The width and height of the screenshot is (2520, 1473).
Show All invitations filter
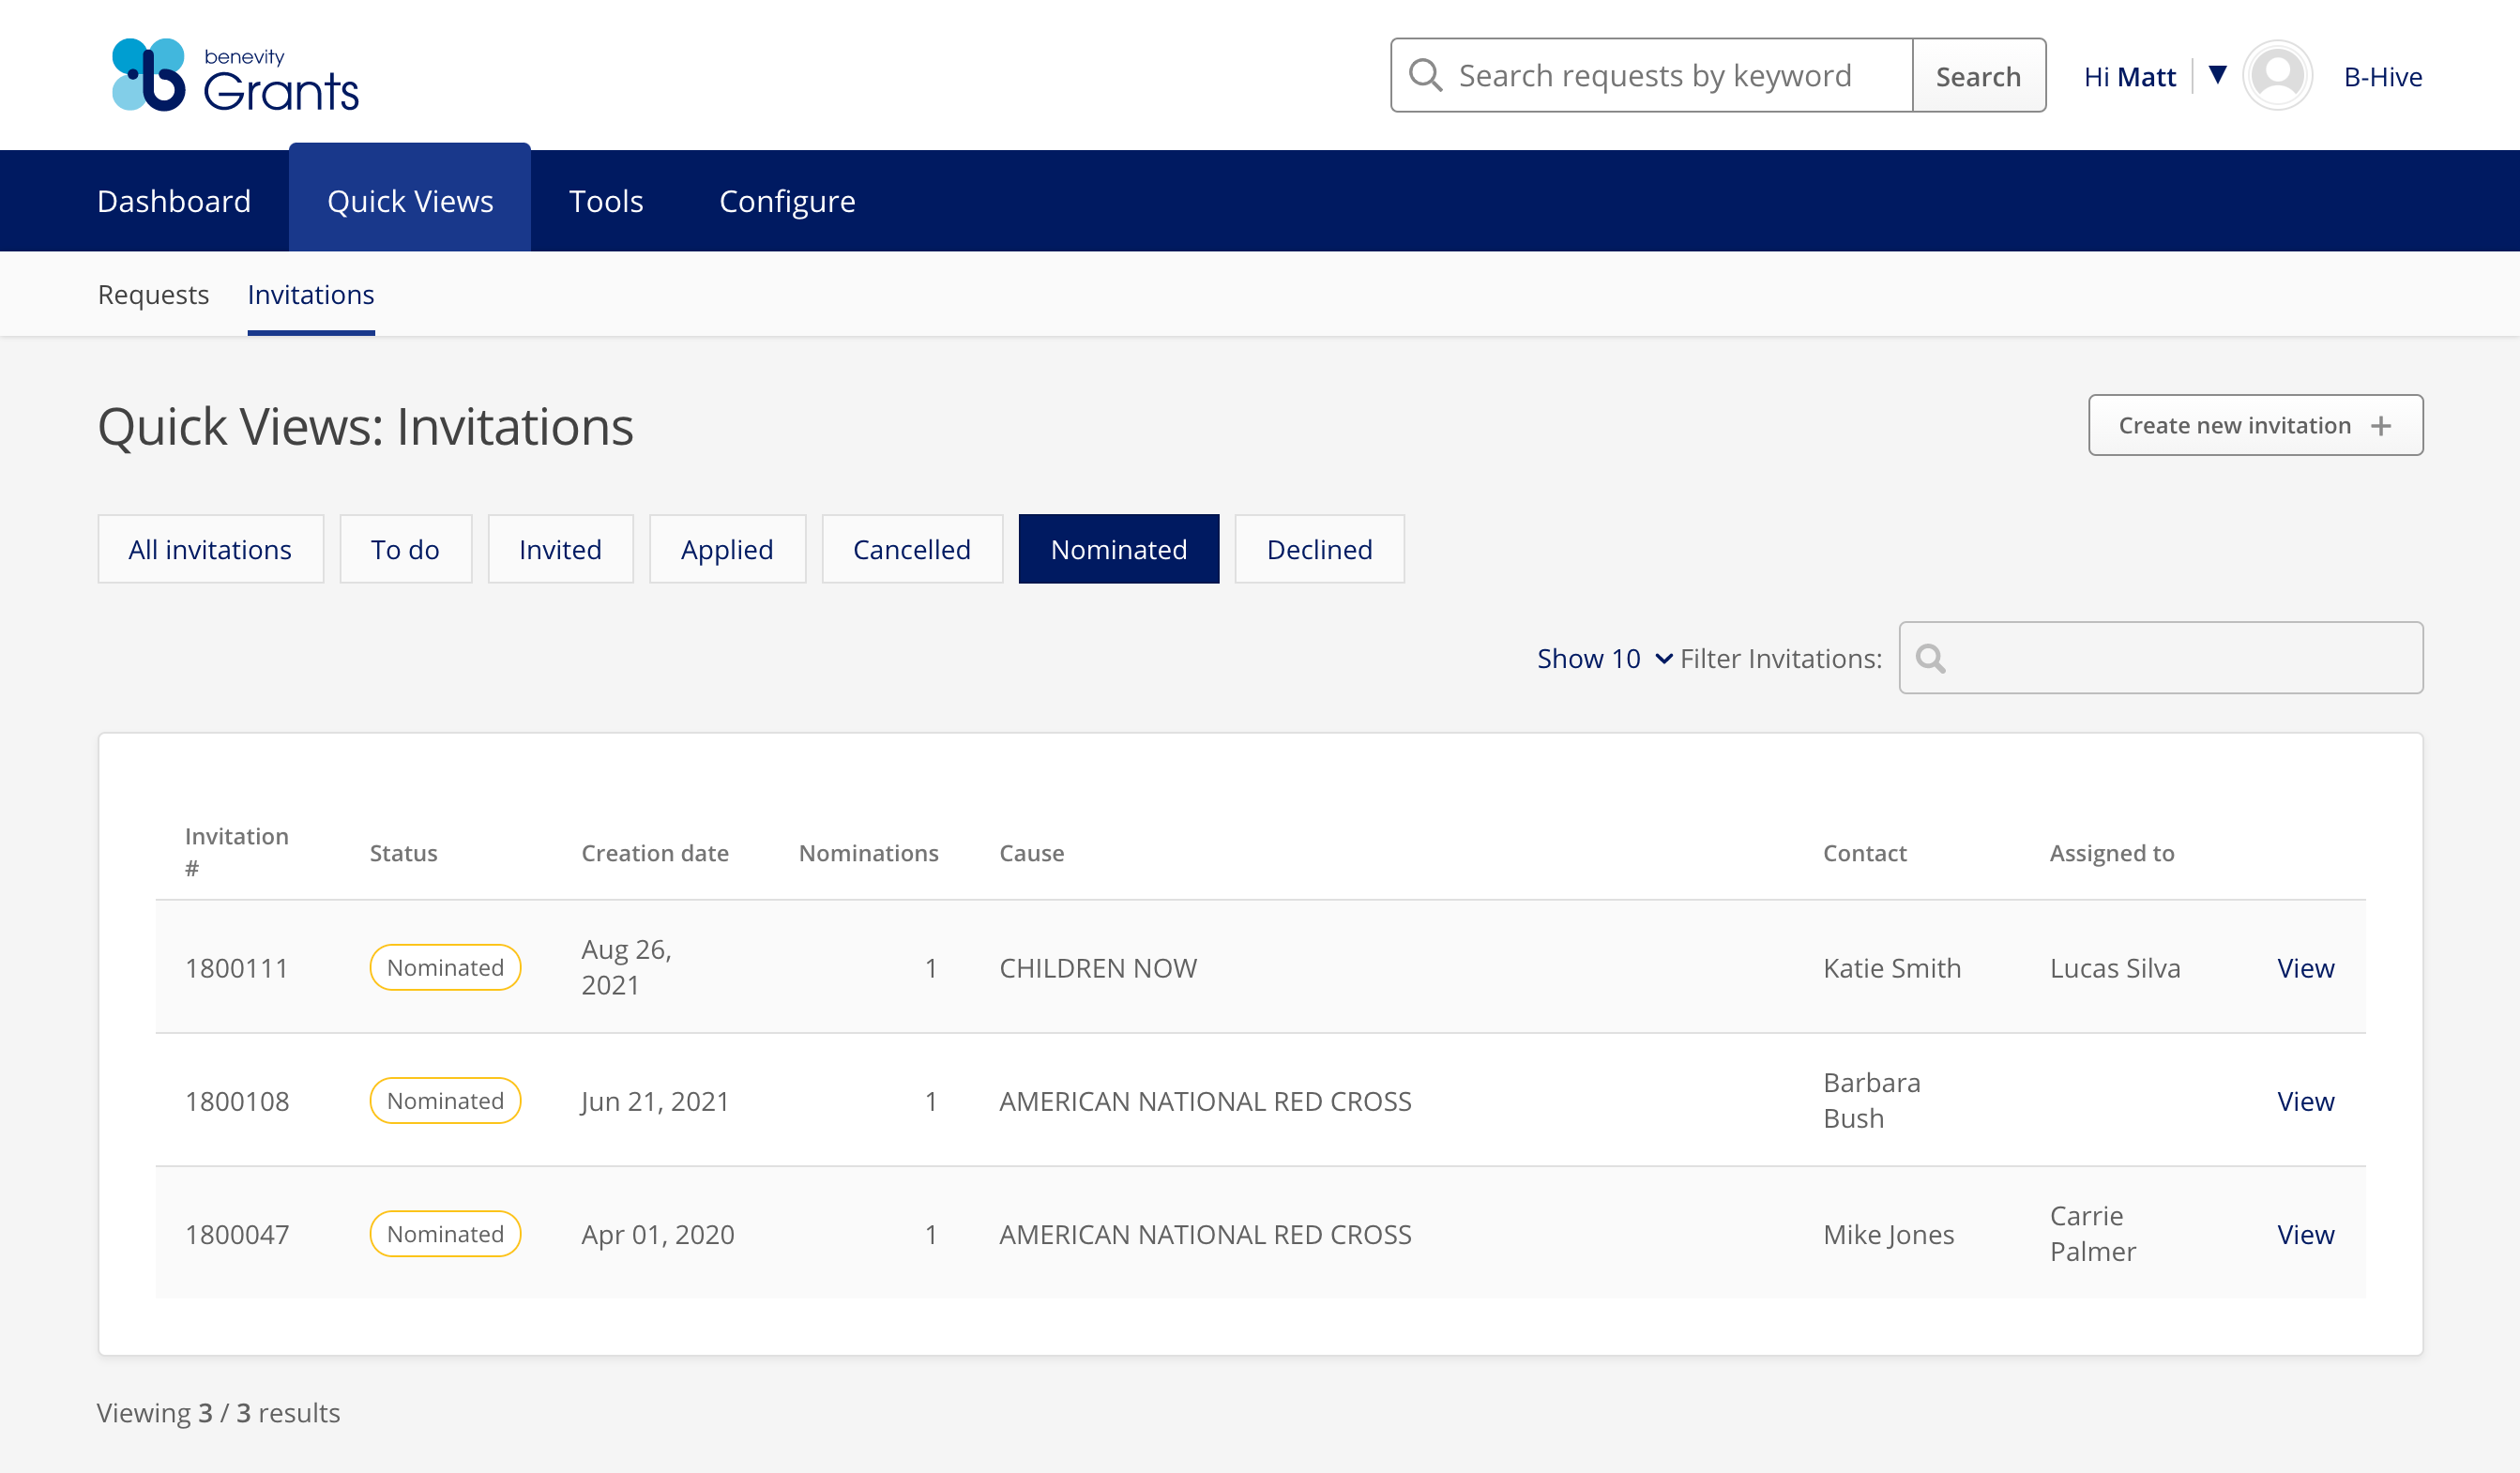210,549
